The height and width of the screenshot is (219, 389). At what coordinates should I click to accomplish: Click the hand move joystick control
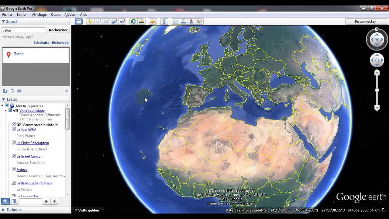(377, 60)
